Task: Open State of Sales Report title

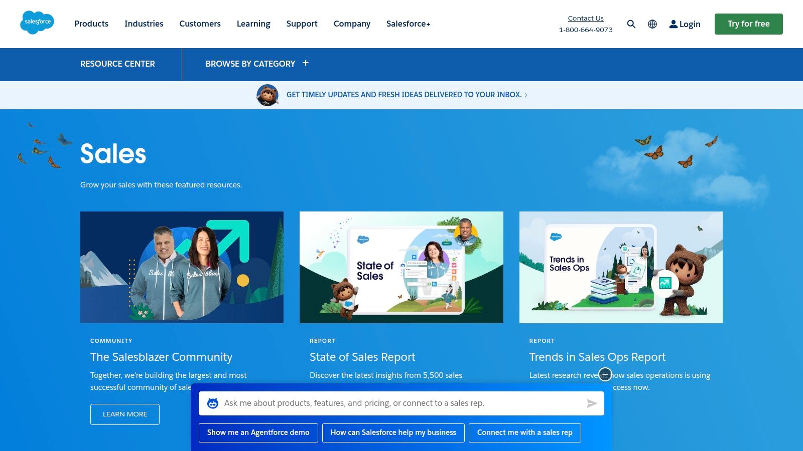Action: pos(362,357)
